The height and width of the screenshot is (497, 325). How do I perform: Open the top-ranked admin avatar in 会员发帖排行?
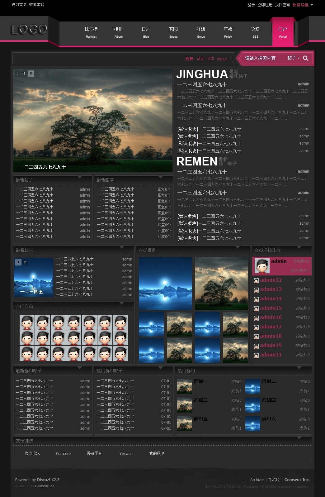(262, 266)
